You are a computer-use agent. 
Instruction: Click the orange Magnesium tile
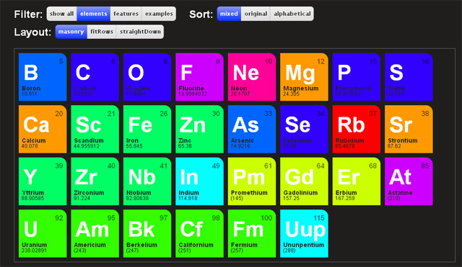(x=304, y=77)
